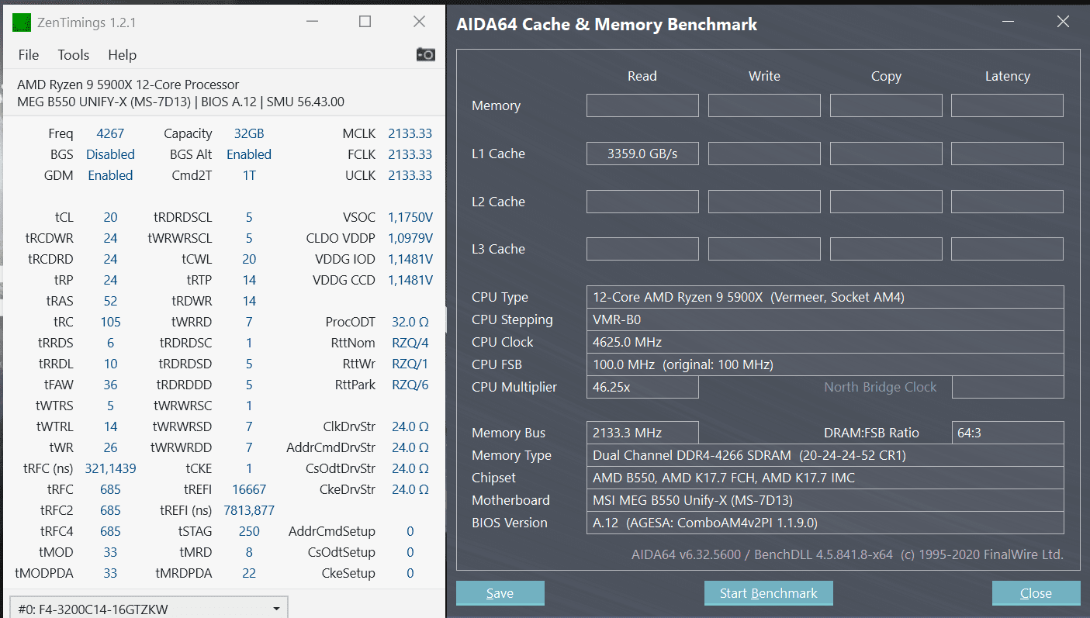Click the ClkDrvStr value 24.0 Ω
Viewport: 1090px width, 618px height.
(x=410, y=426)
